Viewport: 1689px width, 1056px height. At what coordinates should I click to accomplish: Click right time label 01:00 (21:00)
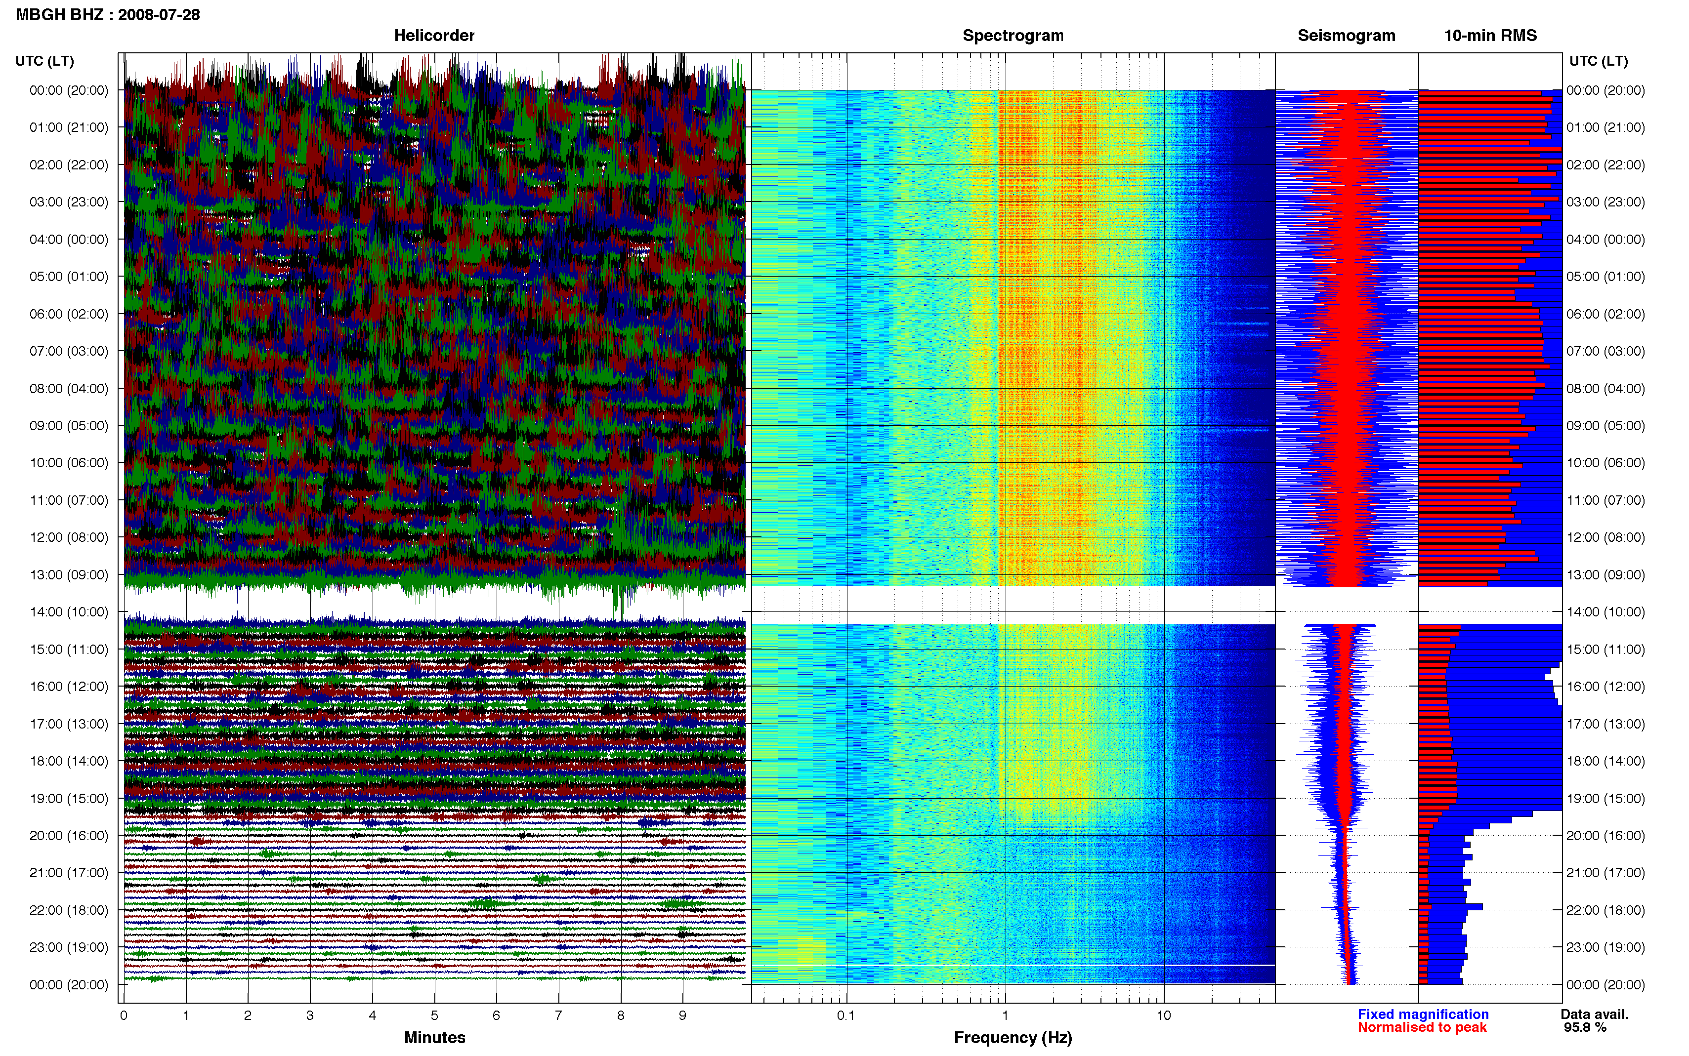[x=1605, y=127]
